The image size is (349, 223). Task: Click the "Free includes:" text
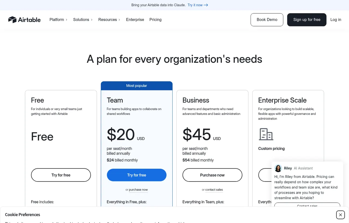(43, 202)
